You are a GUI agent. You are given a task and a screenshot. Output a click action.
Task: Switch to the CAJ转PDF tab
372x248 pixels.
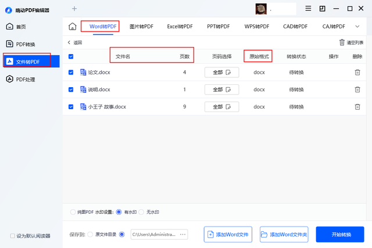(334, 26)
